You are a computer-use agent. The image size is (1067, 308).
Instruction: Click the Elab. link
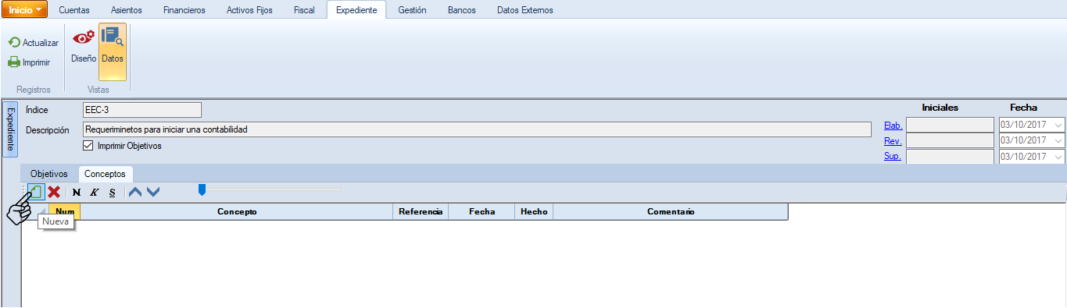click(893, 125)
